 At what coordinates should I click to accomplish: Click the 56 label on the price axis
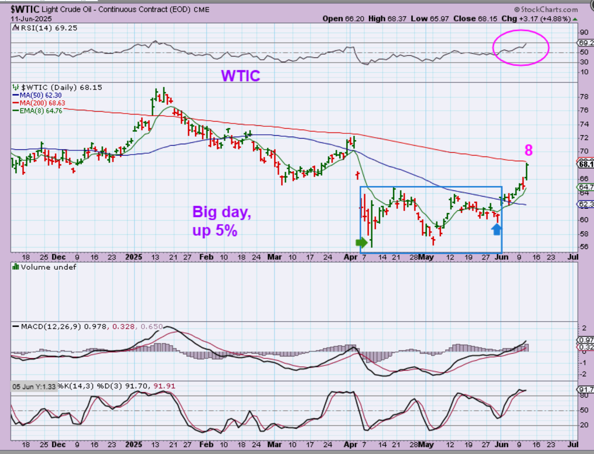(584, 247)
